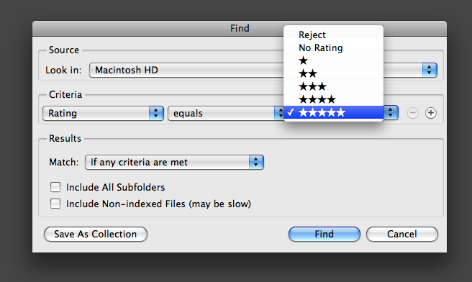Screen dimensions: 472x282
Task: Select the one-star rating option
Action: [333, 60]
